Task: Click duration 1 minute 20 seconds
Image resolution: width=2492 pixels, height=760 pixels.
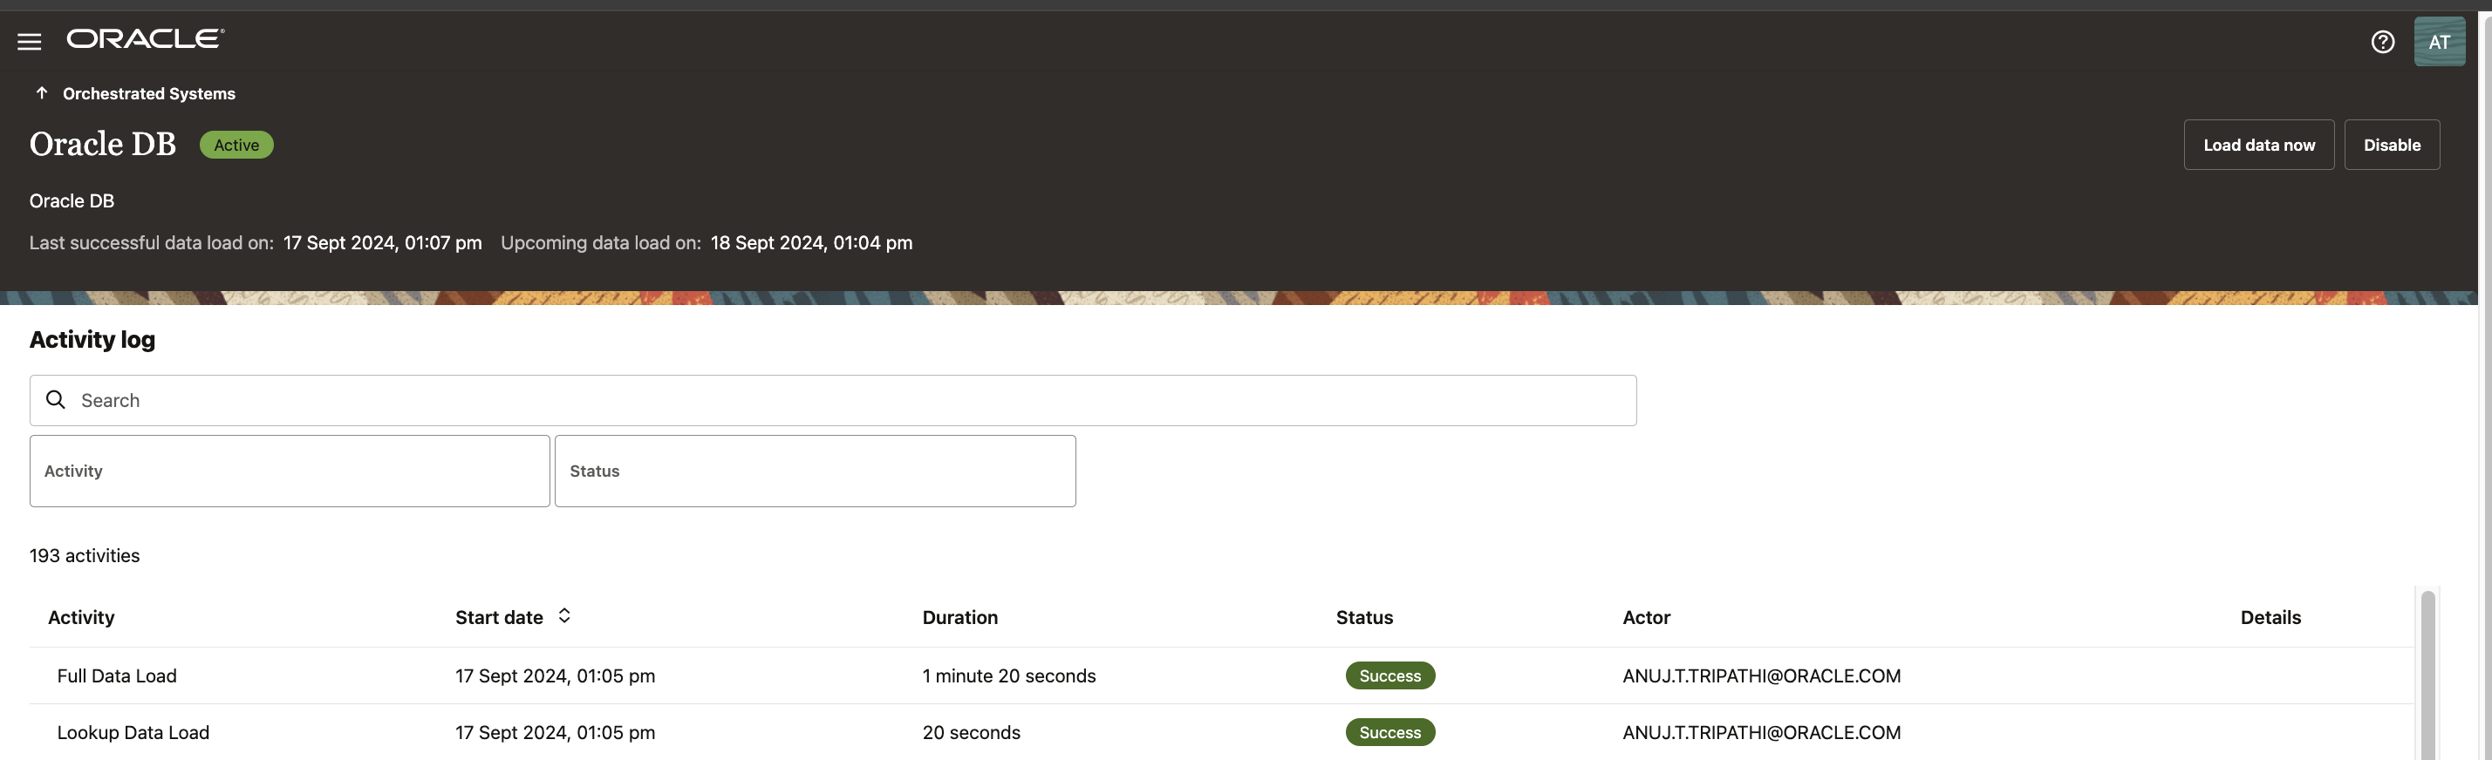Action: (x=1008, y=675)
